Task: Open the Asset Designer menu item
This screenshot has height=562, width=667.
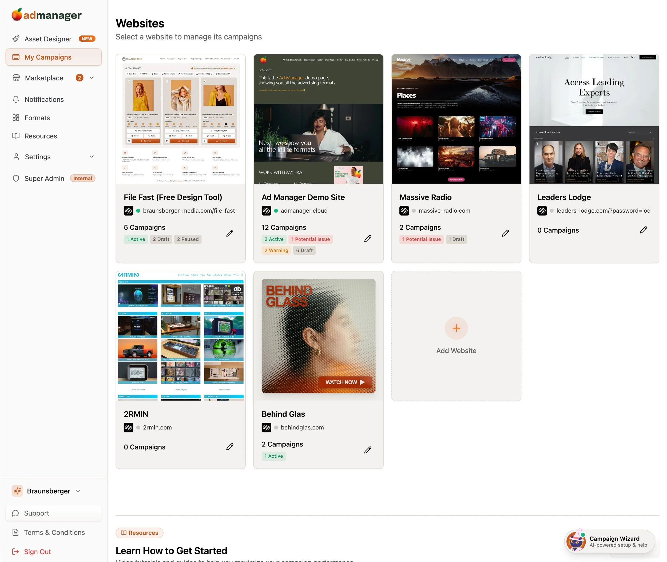Action: tap(48, 39)
